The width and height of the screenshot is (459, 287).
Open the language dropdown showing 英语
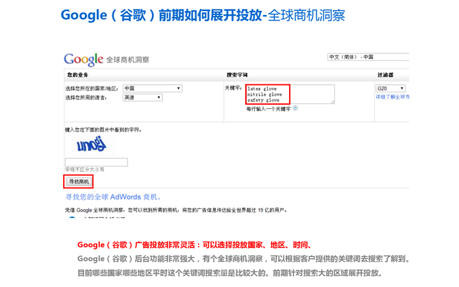[142, 97]
